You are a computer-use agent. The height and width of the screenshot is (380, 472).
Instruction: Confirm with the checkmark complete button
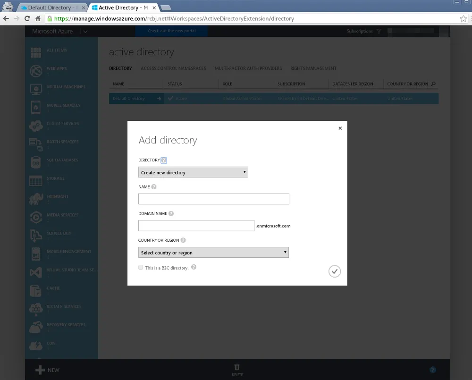(335, 271)
